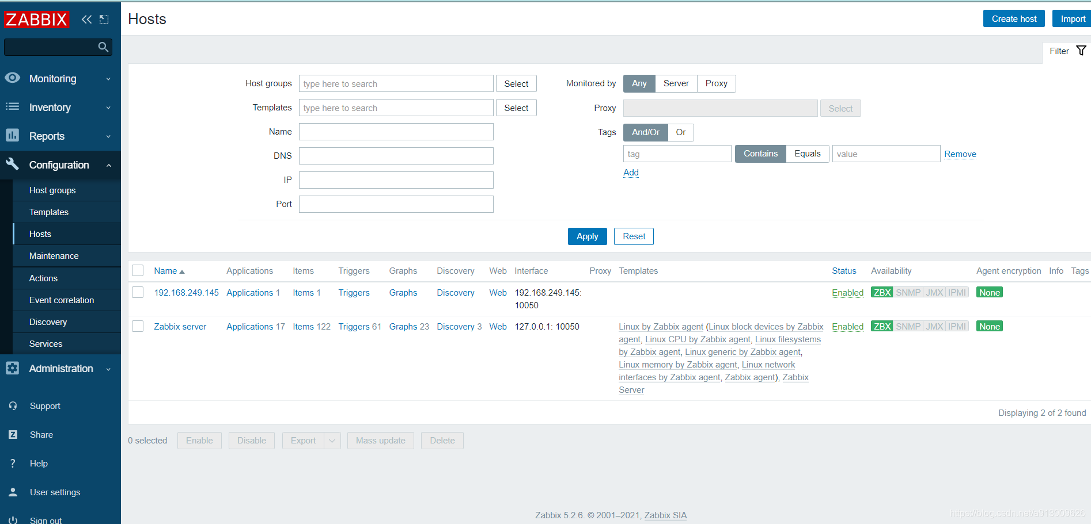Remove the tag filter row
The width and height of the screenshot is (1091, 524).
[960, 154]
